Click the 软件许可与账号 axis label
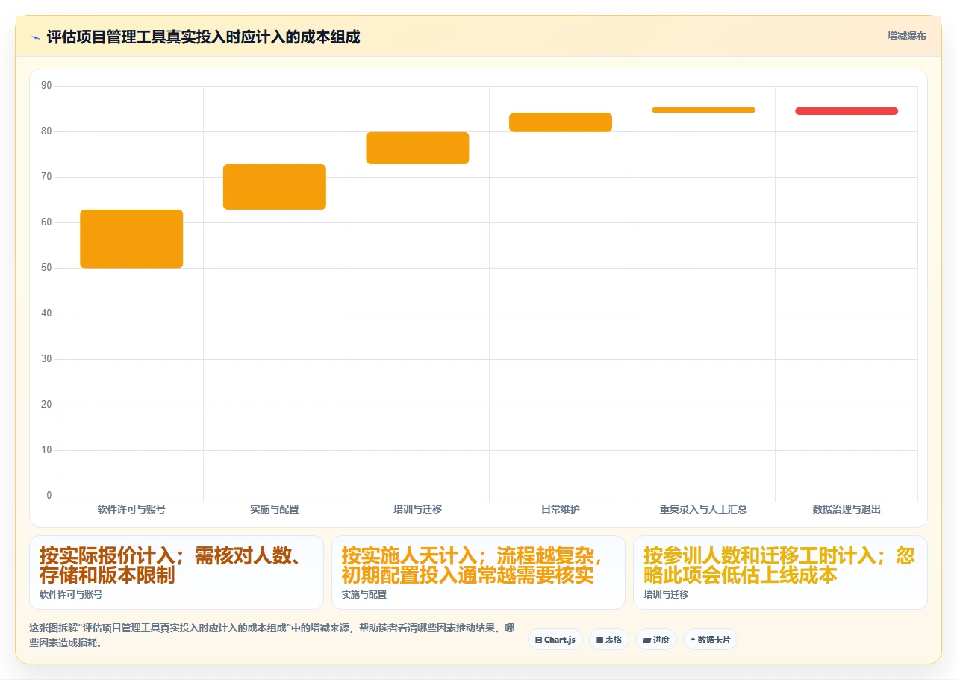 131,509
